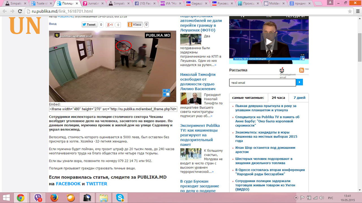This screenshot has width=362, height=203.
Task: Switch to the Gagauzi browser tab
Action: pyautogui.click(x=197, y=3)
